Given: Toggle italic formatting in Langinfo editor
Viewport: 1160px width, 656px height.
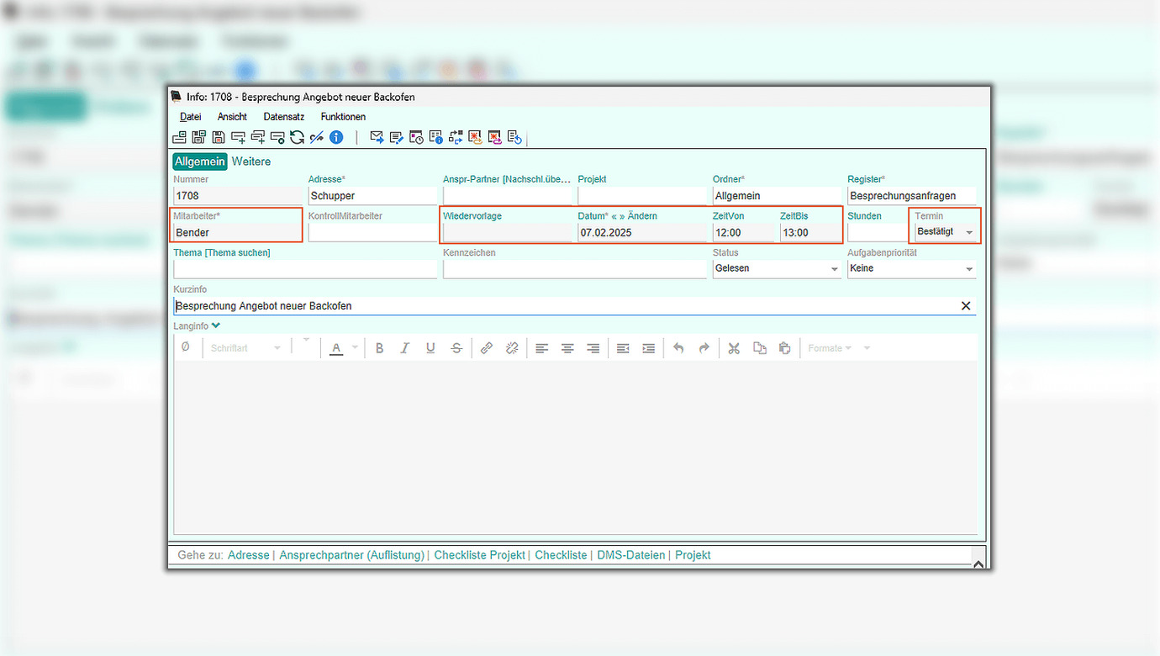Looking at the screenshot, I should 404,348.
